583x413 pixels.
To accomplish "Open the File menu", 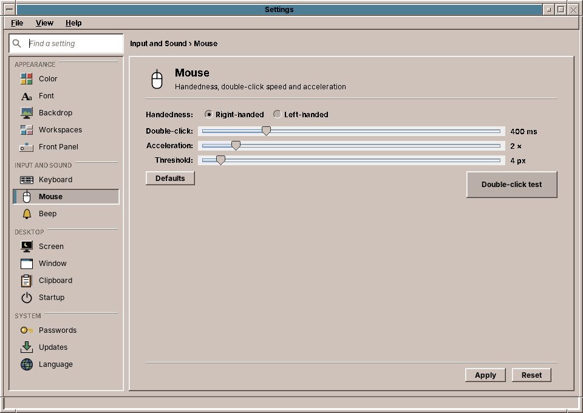I will (17, 23).
